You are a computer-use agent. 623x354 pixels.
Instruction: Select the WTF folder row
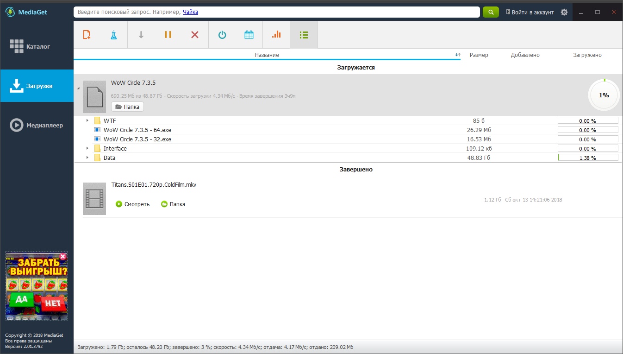pos(348,120)
